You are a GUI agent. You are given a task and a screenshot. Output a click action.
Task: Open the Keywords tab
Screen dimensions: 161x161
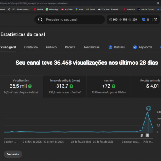tap(143, 47)
